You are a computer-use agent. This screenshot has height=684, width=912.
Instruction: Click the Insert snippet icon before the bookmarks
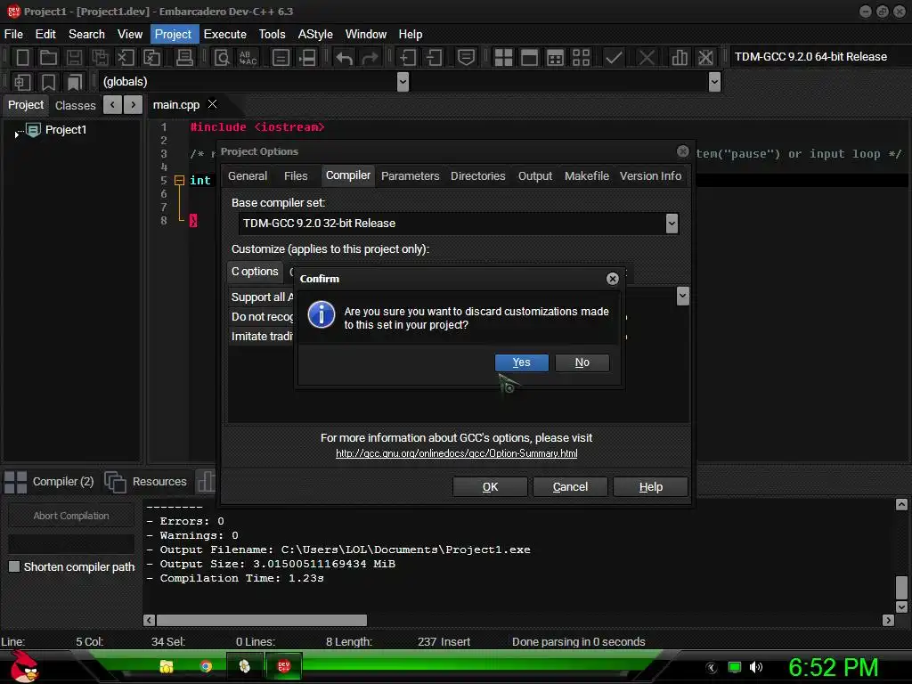pos(22,82)
